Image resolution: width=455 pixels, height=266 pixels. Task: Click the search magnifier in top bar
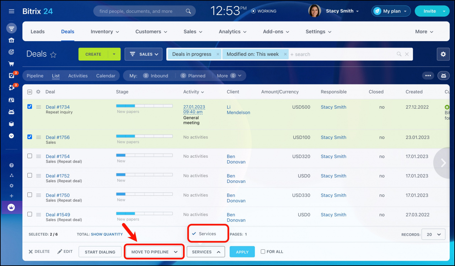(188, 11)
